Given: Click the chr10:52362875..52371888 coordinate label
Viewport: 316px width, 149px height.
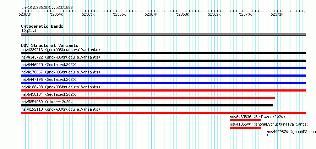Looking at the screenshot, I should (x=47, y=8).
